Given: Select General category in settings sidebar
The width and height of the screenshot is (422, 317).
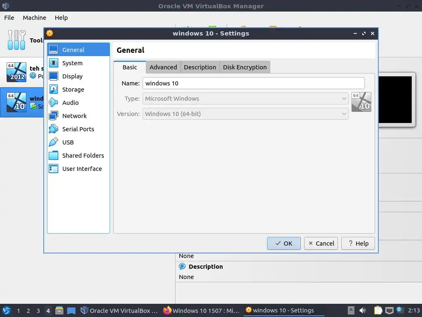Looking at the screenshot, I should click(x=78, y=50).
